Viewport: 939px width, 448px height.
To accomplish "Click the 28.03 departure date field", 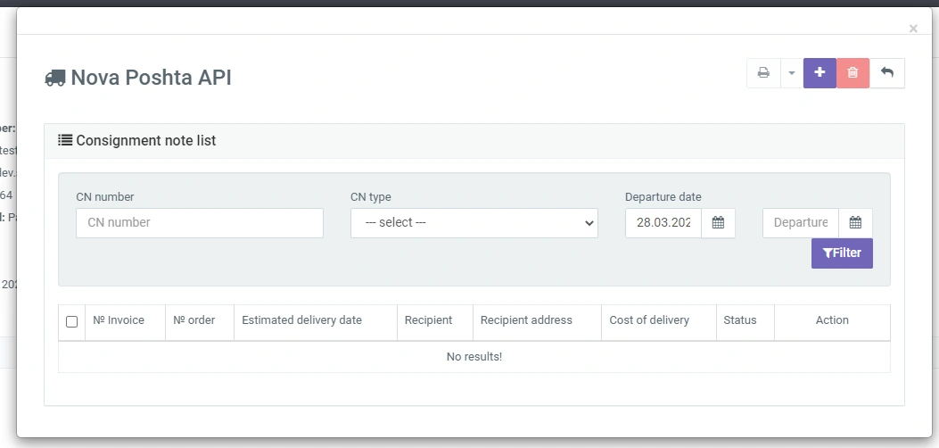I will pyautogui.click(x=663, y=223).
